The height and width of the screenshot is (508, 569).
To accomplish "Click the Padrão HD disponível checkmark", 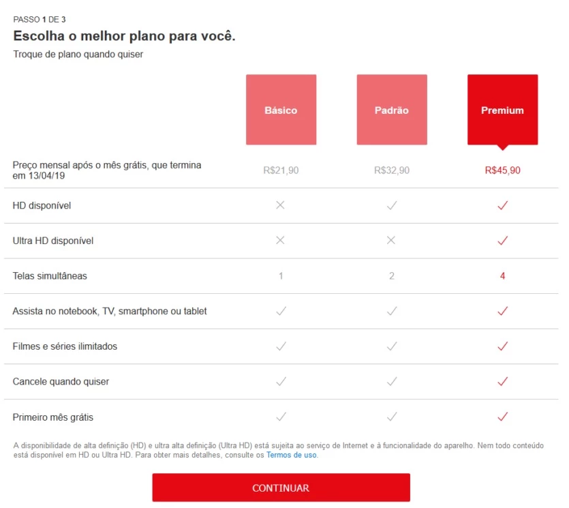I will coord(392,205).
